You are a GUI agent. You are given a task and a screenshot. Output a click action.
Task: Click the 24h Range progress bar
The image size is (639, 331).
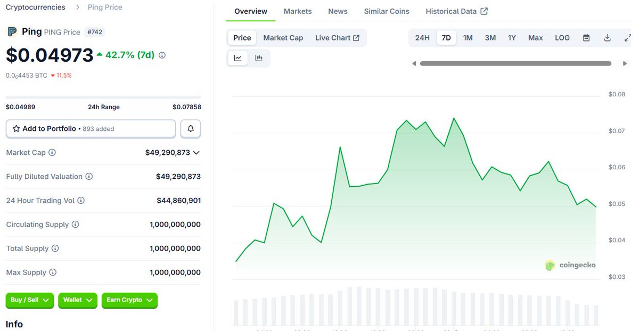coord(103,97)
